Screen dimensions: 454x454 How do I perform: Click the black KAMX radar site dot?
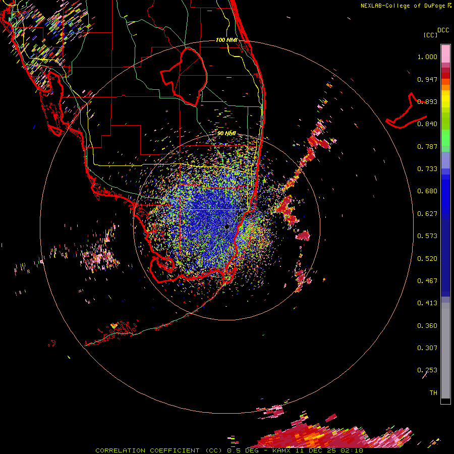[x=227, y=226]
